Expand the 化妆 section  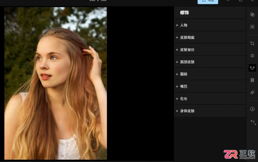tap(210, 99)
